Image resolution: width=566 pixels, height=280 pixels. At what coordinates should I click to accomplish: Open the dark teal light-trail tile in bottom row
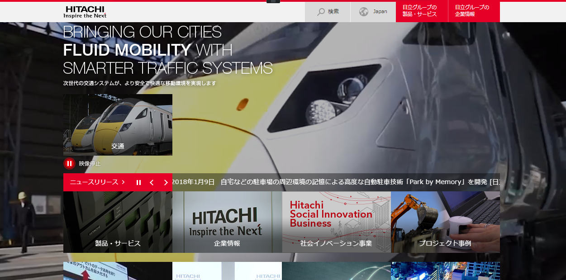(x=336, y=271)
